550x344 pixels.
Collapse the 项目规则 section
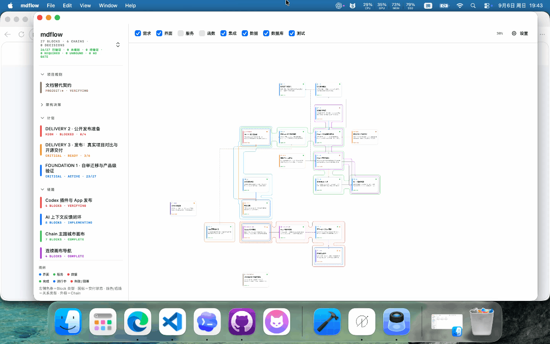coord(43,74)
